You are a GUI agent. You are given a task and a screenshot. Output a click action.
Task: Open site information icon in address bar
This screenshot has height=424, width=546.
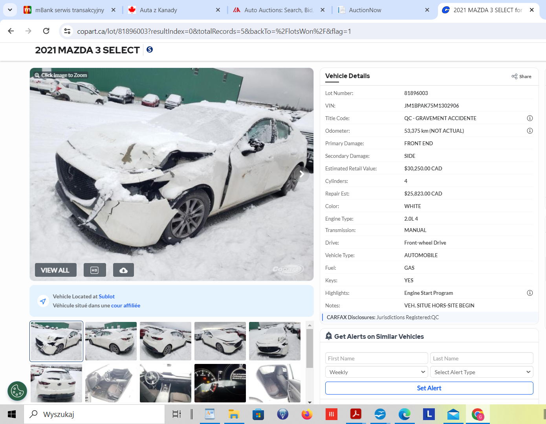(67, 31)
